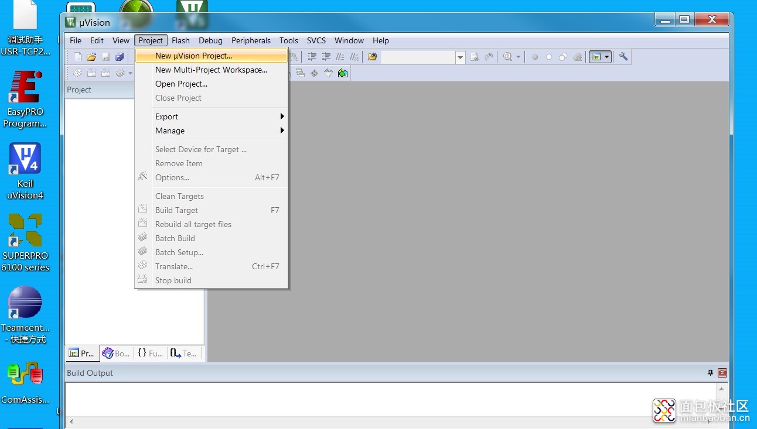Switch to the Functions (Fu...) panel tab
This screenshot has width=757, height=429.
point(151,354)
